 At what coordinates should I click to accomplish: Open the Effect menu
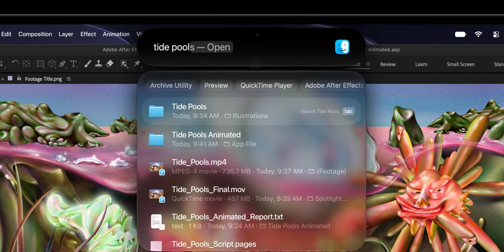88,34
